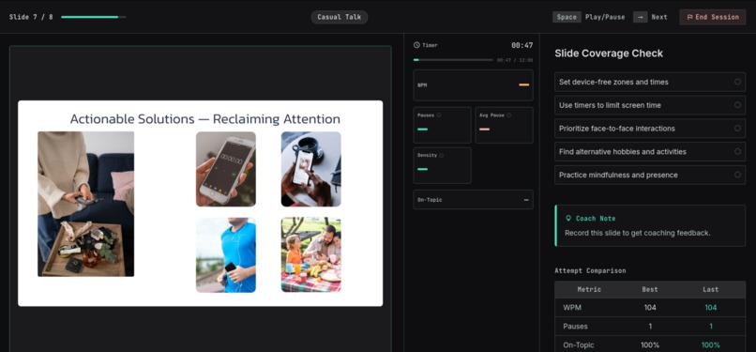Click the slide title 'Actionable Solutions — Reclaiming Attention'
Image resolution: width=756 pixels, height=352 pixels.
(204, 119)
